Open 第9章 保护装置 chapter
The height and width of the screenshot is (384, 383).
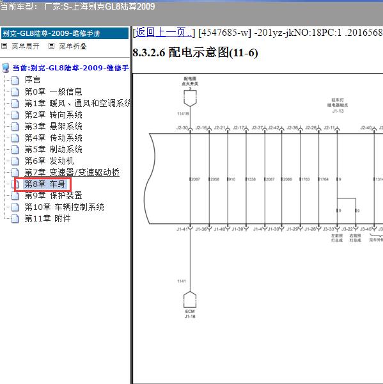[53, 195]
